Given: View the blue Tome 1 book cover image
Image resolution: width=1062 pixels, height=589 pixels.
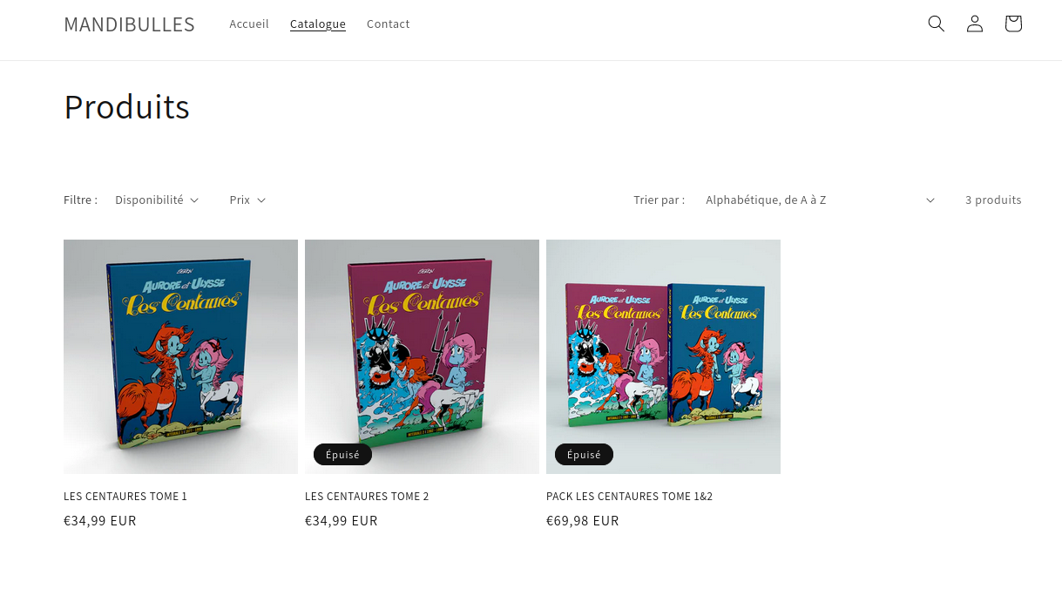Looking at the screenshot, I should [180, 356].
